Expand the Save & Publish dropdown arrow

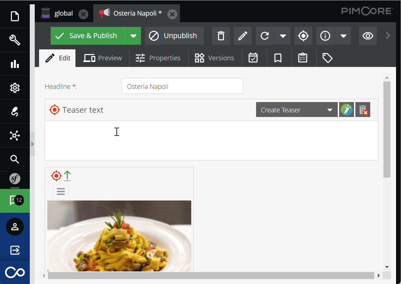[x=133, y=36]
